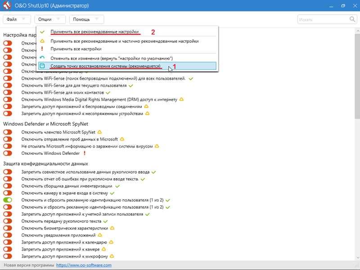Click yellow triangle beside DRM internet access
Screen dimensions: 360x270
tap(181, 99)
